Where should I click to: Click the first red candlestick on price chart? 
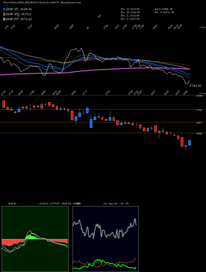[x=4, y=104]
